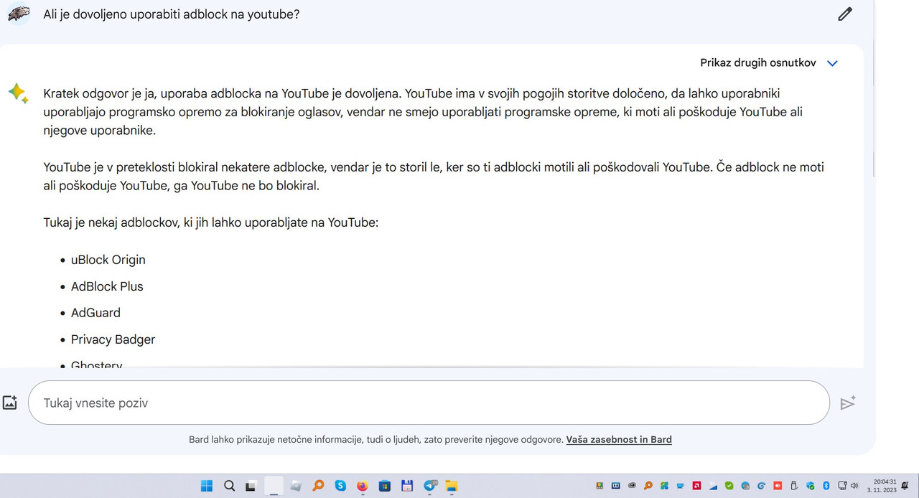Click the Windows Security shield tray icon
Image resolution: width=919 pixels, height=498 pixels.
point(811,486)
